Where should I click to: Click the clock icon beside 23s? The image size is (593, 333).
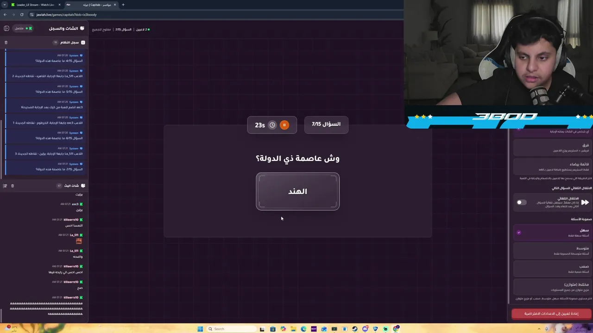click(272, 125)
